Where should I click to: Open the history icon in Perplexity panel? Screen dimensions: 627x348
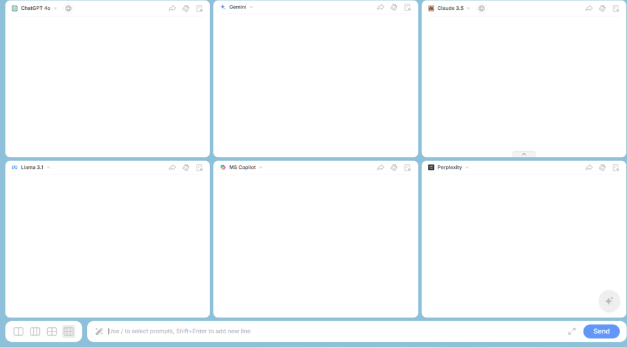616,168
